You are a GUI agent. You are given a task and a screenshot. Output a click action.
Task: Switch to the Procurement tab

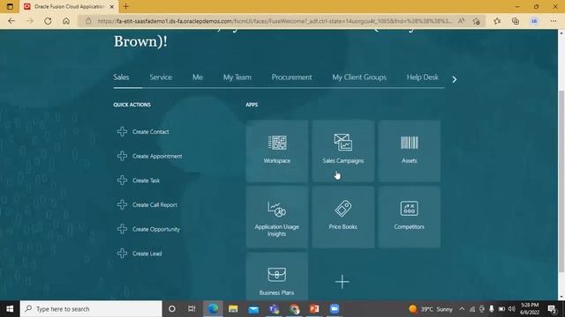(292, 77)
